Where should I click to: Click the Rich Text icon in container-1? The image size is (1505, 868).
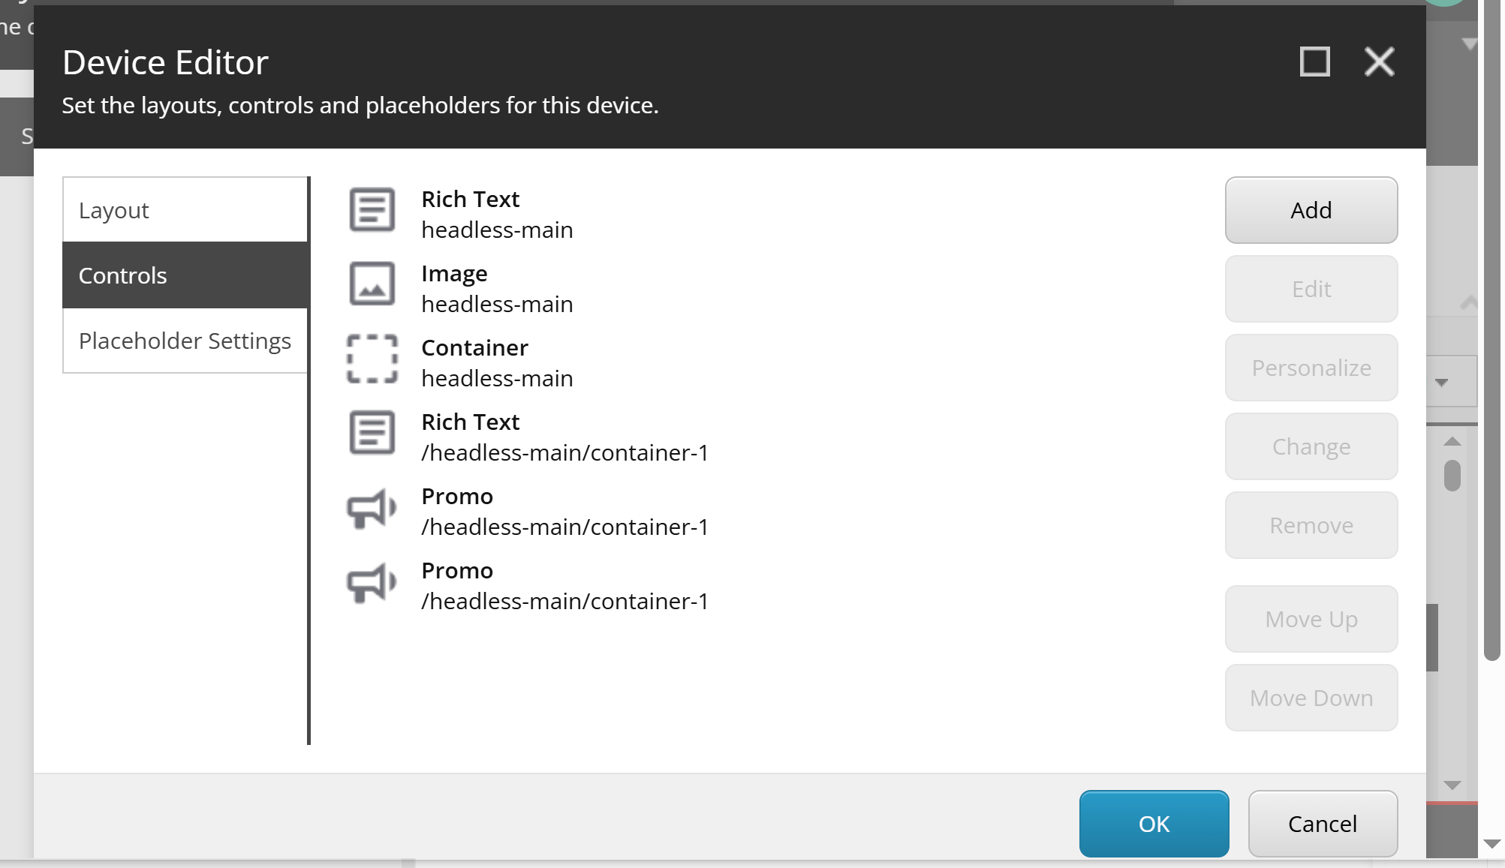(372, 432)
